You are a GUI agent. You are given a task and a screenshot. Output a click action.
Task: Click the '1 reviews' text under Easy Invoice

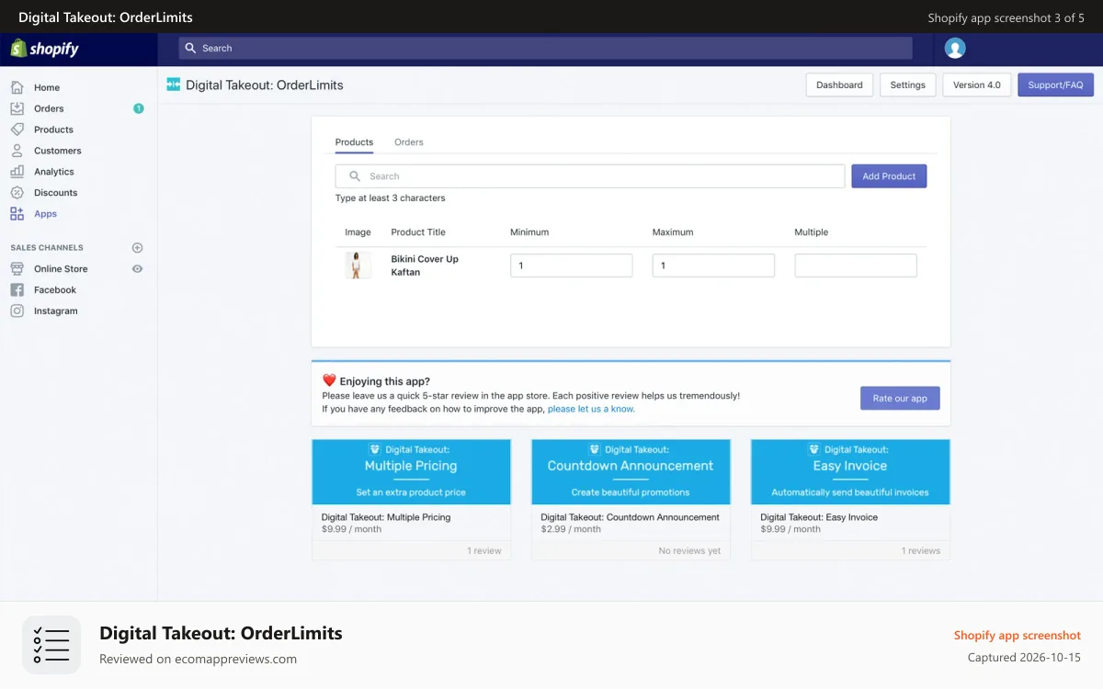(x=921, y=551)
